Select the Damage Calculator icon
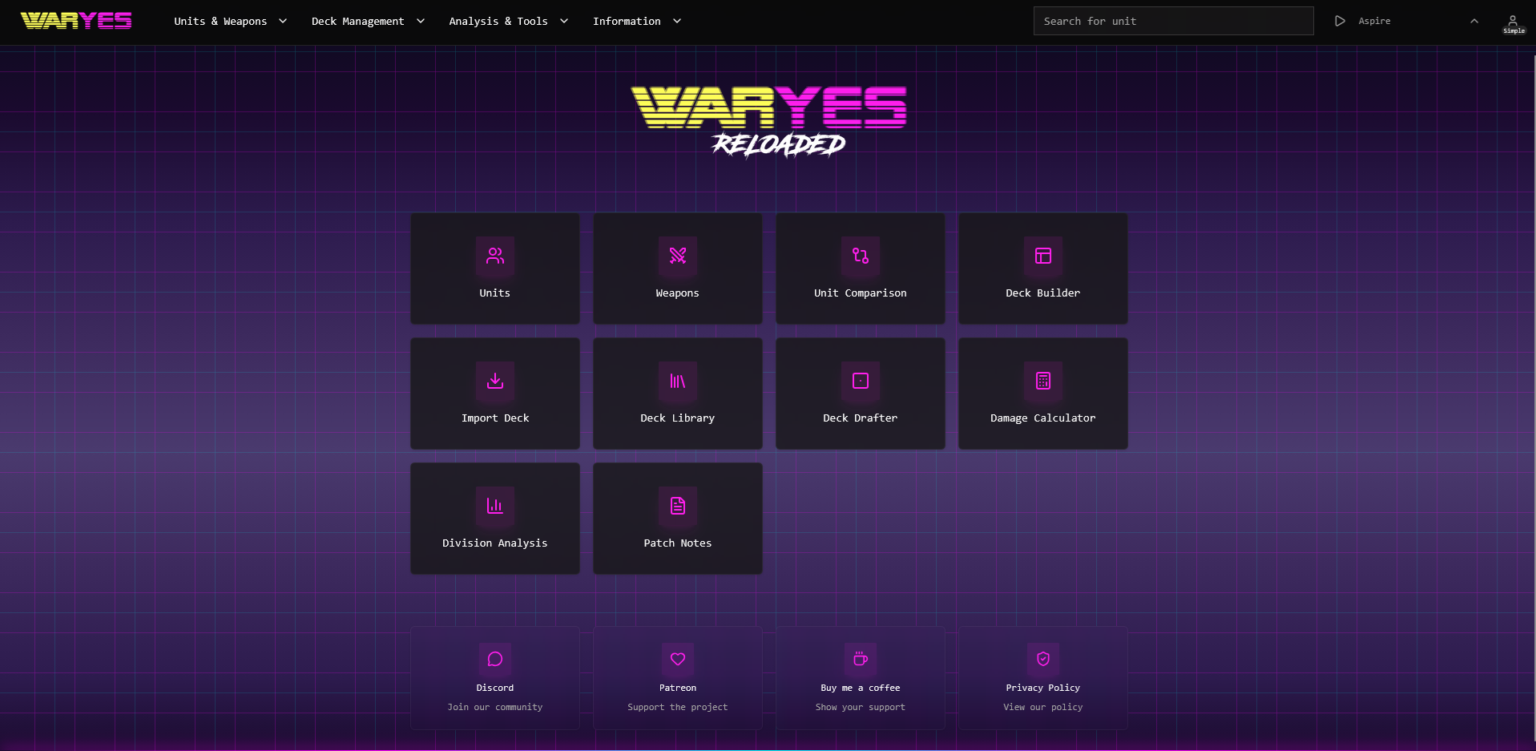Image resolution: width=1536 pixels, height=751 pixels. [1042, 381]
